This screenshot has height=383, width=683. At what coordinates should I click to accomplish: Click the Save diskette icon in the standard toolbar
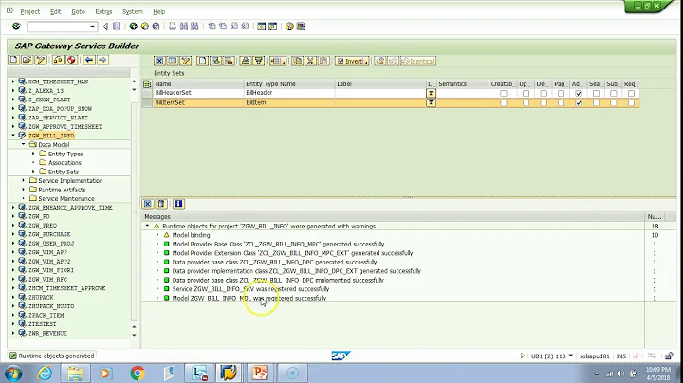(117, 27)
